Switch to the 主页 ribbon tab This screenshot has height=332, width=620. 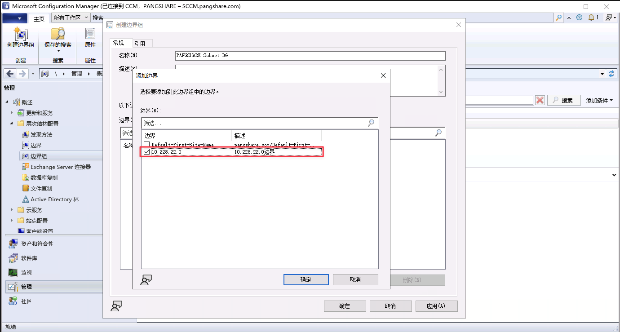(x=39, y=18)
